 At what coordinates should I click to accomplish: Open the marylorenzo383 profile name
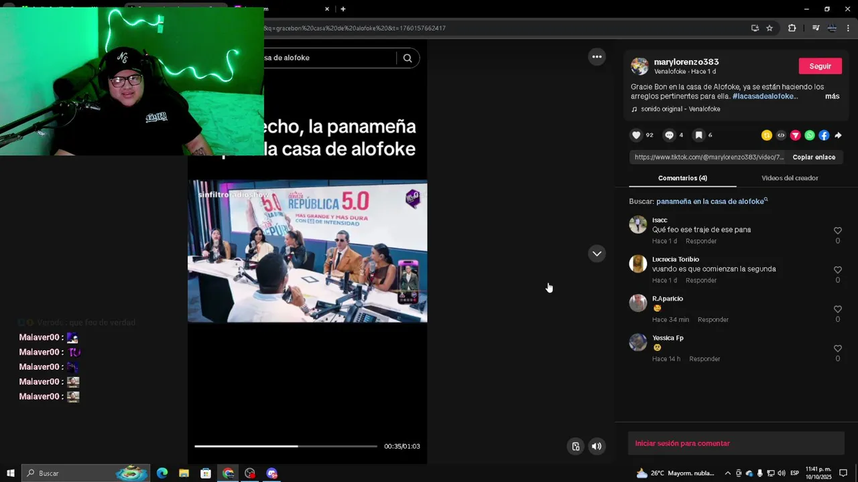(x=686, y=62)
